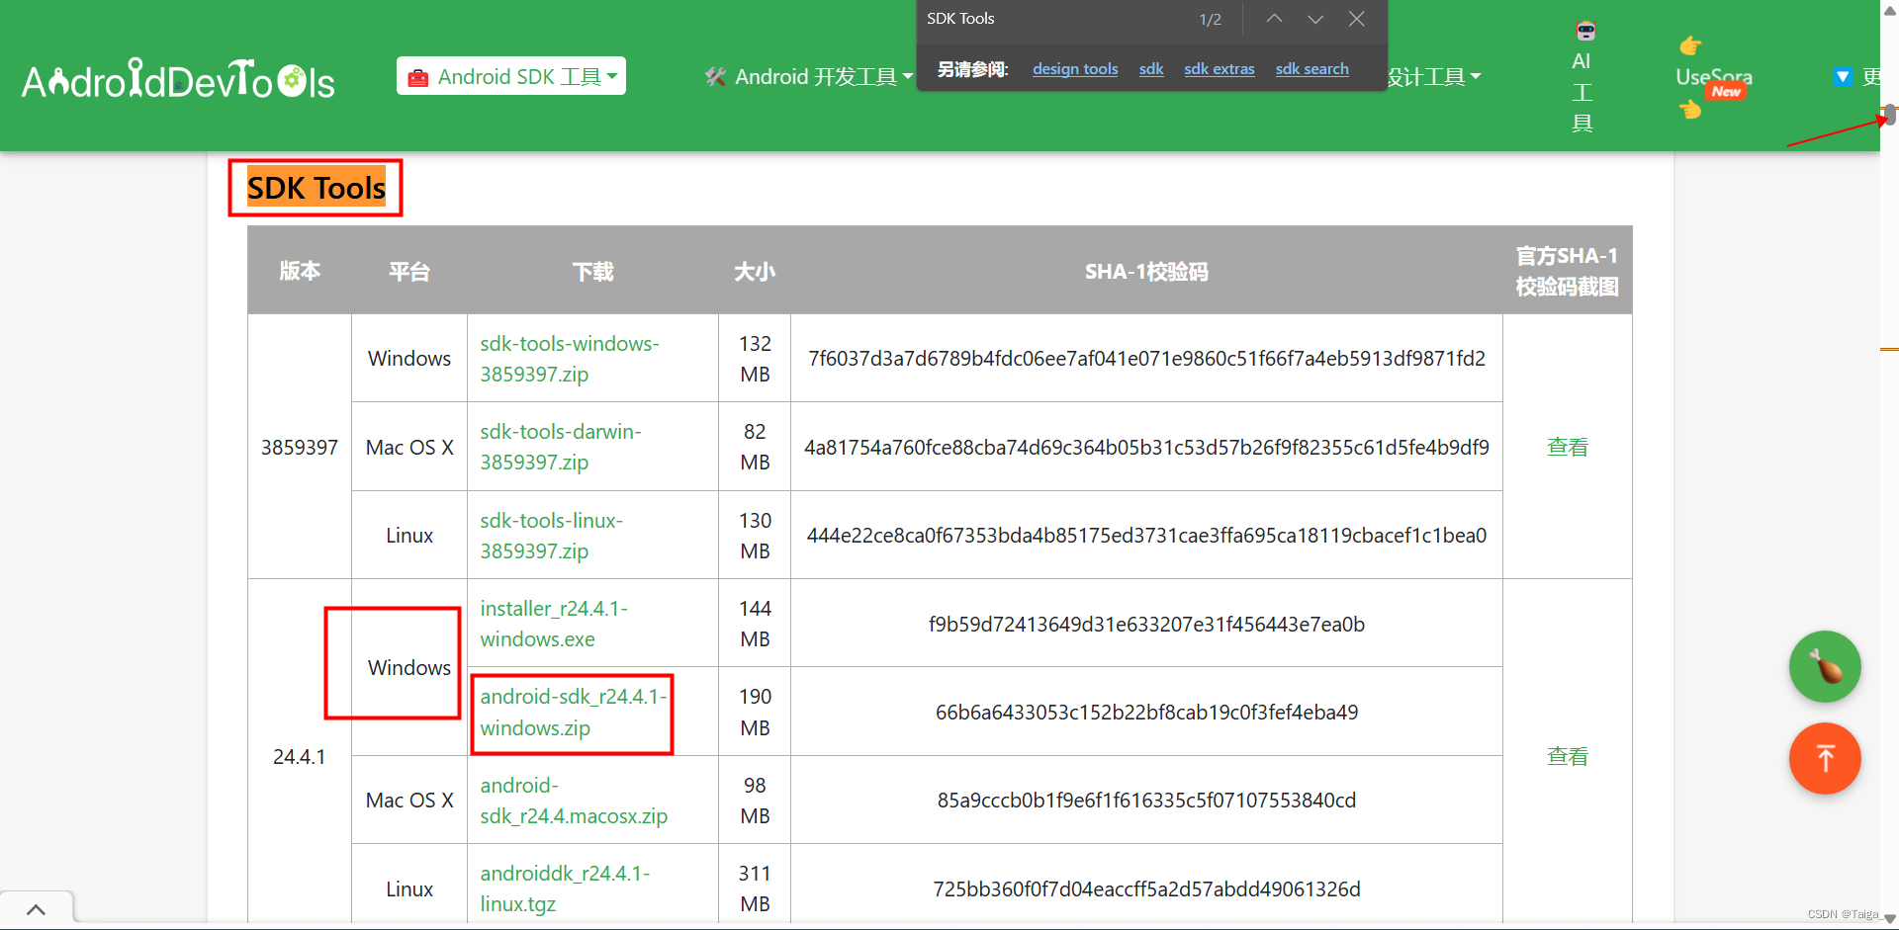This screenshot has width=1899, height=930.
Task: Click the 132 MB size cell
Action: pyautogui.click(x=755, y=359)
